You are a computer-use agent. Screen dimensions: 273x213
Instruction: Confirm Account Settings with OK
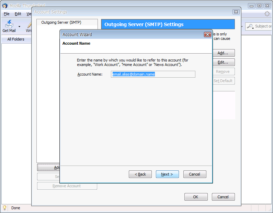coord(196,197)
